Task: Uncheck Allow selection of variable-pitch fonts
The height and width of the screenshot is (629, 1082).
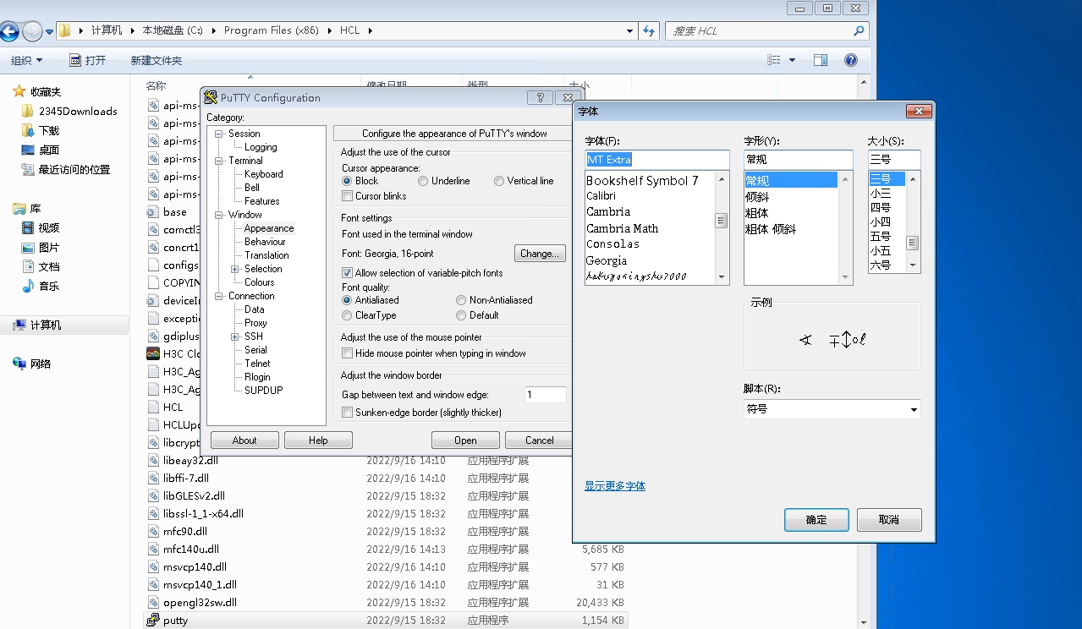Action: point(347,273)
